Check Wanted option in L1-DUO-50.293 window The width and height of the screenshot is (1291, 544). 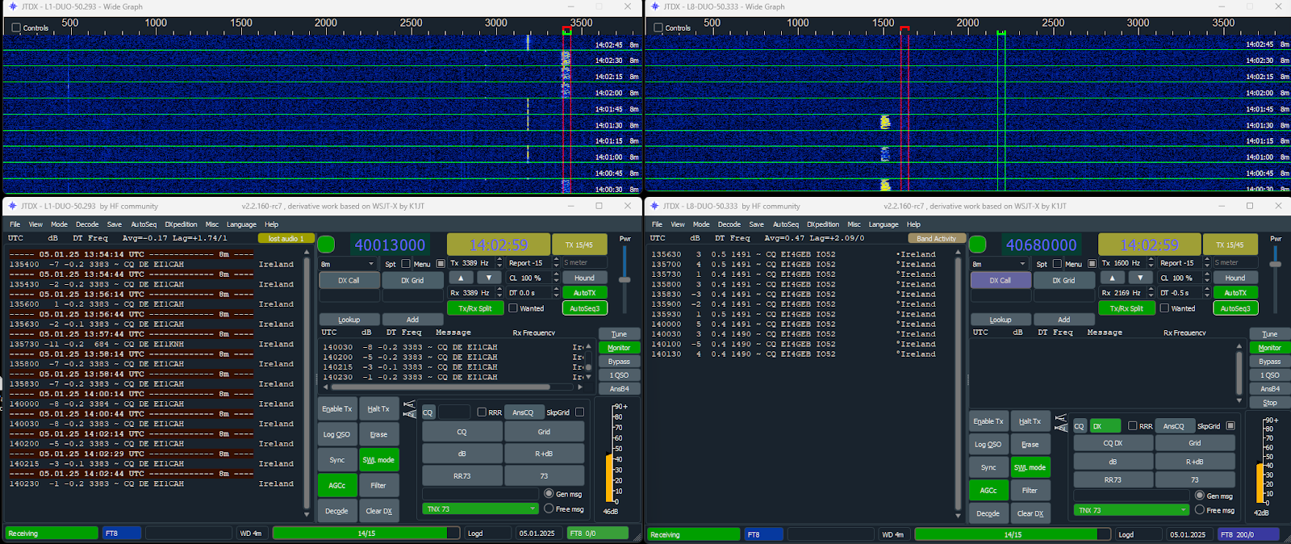click(x=512, y=308)
